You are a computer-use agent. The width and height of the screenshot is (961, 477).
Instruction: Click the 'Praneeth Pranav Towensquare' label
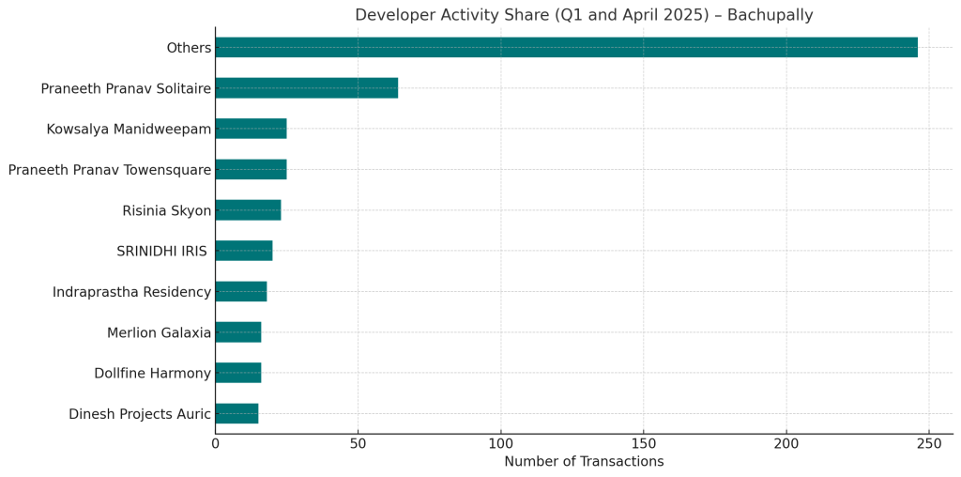(111, 170)
